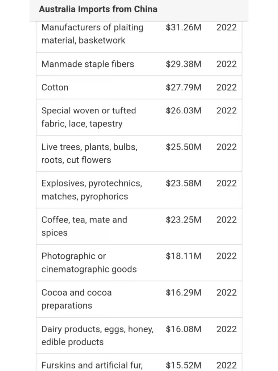Viewport: 278px width, 371px height.
Task: Select Photographic or cinematographic goods row
Action: 139,263
